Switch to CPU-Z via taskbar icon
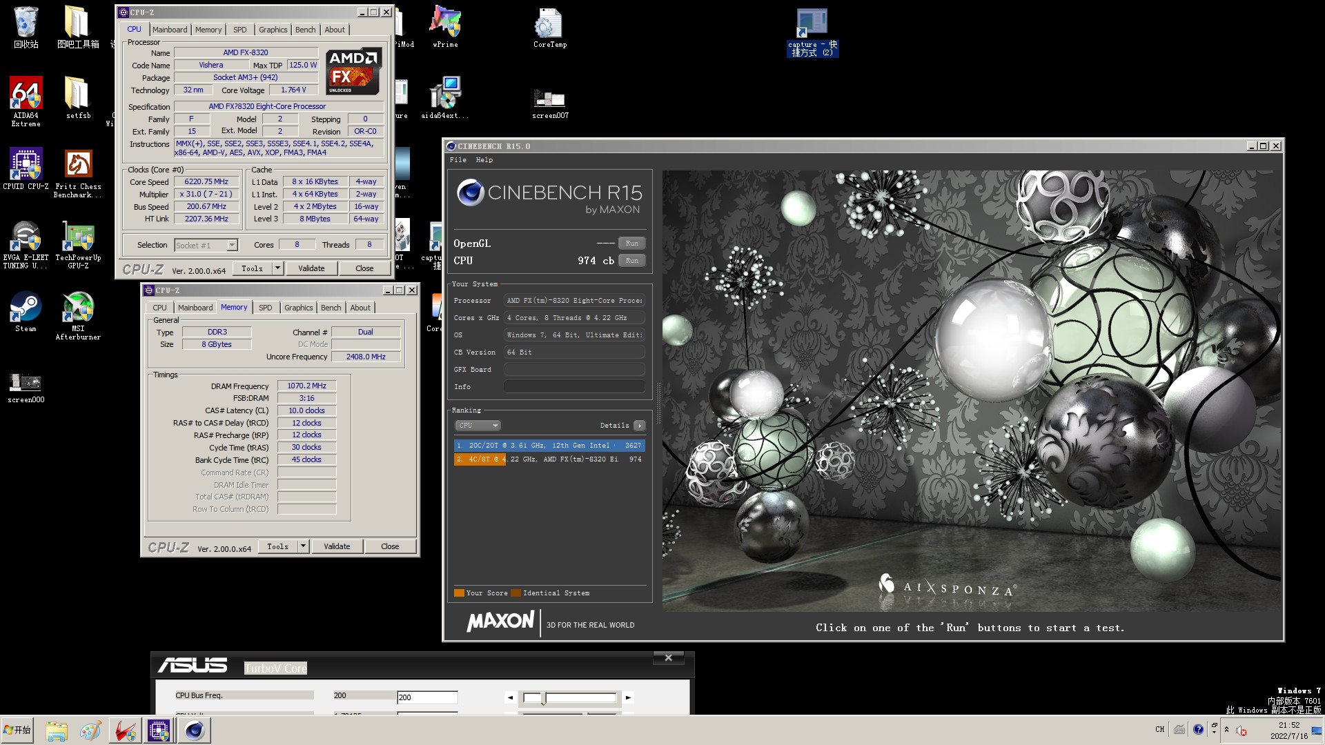Image resolution: width=1325 pixels, height=745 pixels. tap(159, 731)
